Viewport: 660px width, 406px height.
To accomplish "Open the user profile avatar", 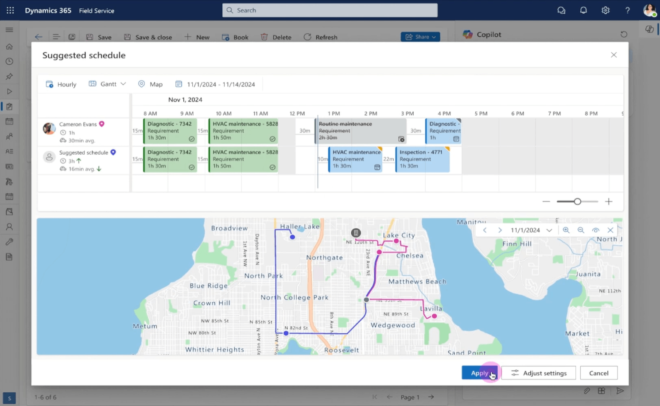I will (x=649, y=10).
